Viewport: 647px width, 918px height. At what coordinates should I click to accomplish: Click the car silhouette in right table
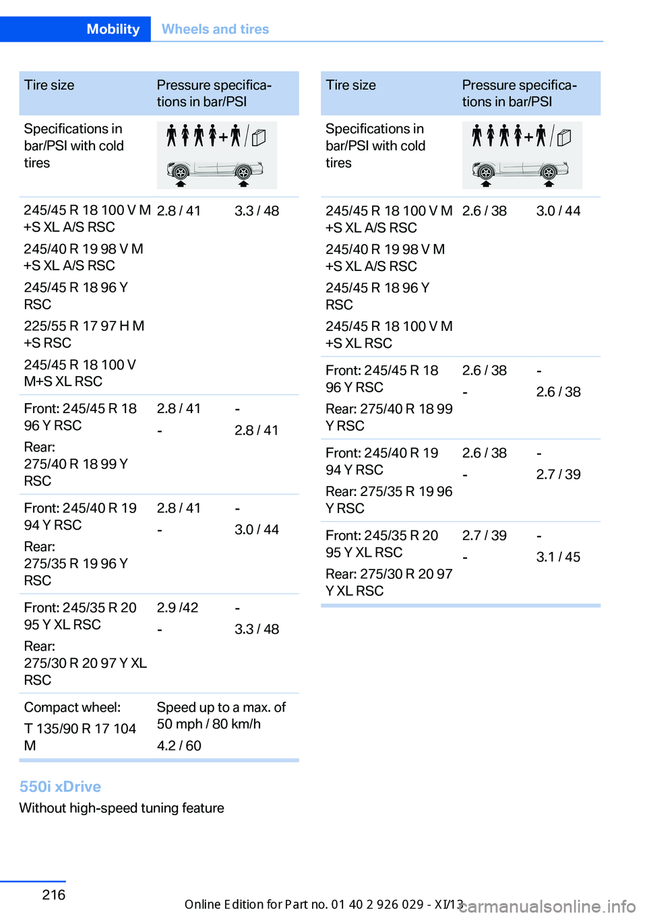[520, 171]
